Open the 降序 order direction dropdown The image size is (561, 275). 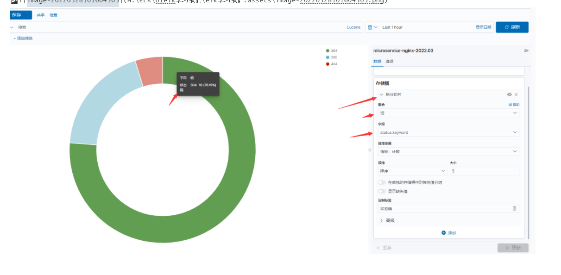pos(412,171)
